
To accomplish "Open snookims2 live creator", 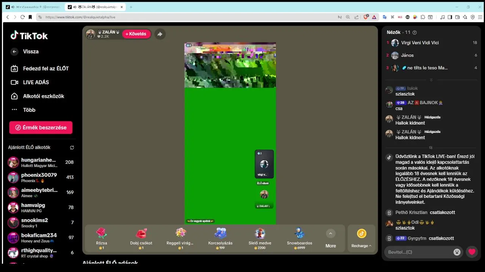I will (41, 223).
